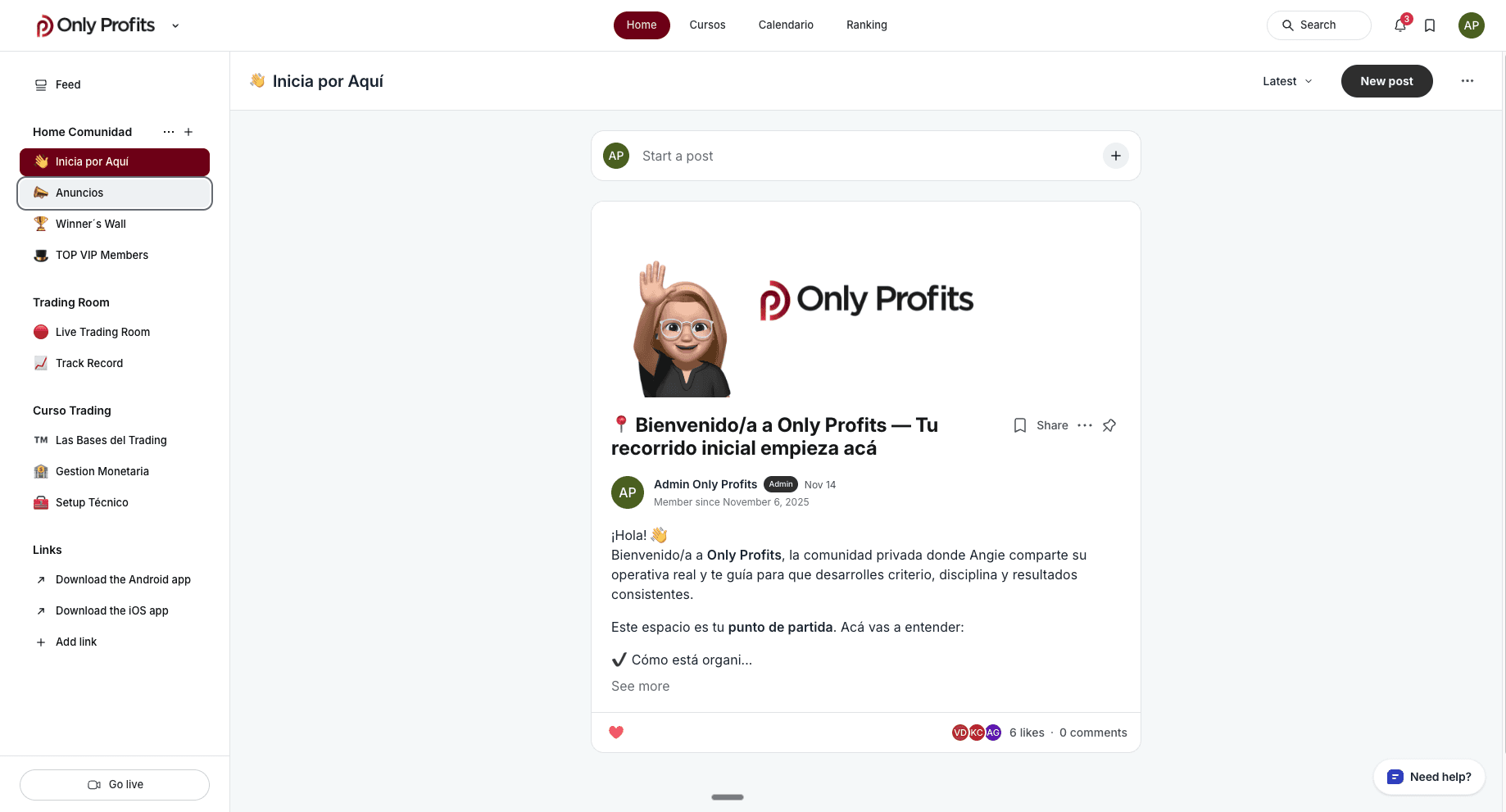Open Home Comunidad three-dot options
Viewport: 1506px width, 812px height.
[x=169, y=132]
